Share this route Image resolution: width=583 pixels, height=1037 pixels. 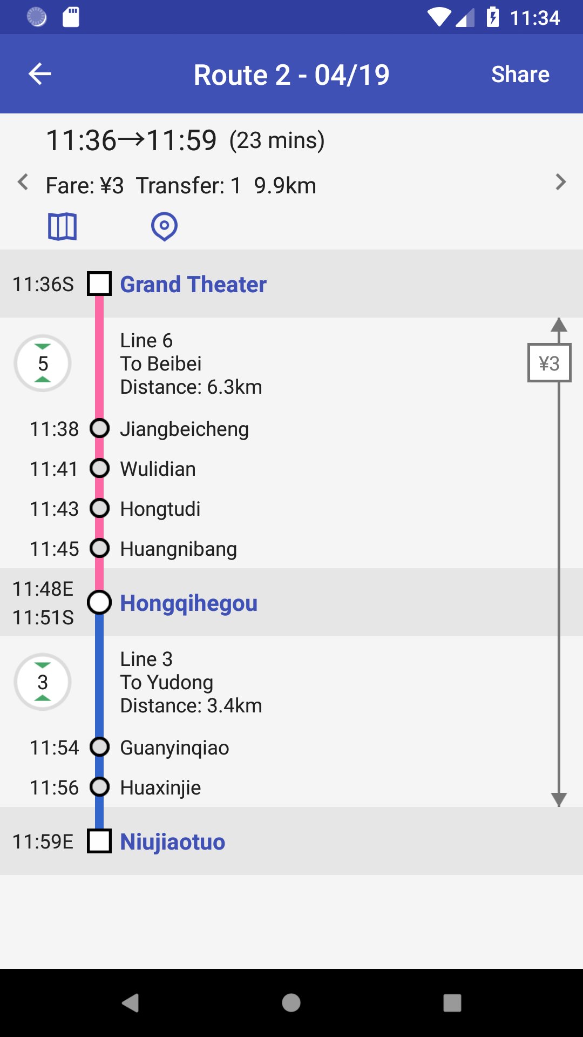click(520, 74)
